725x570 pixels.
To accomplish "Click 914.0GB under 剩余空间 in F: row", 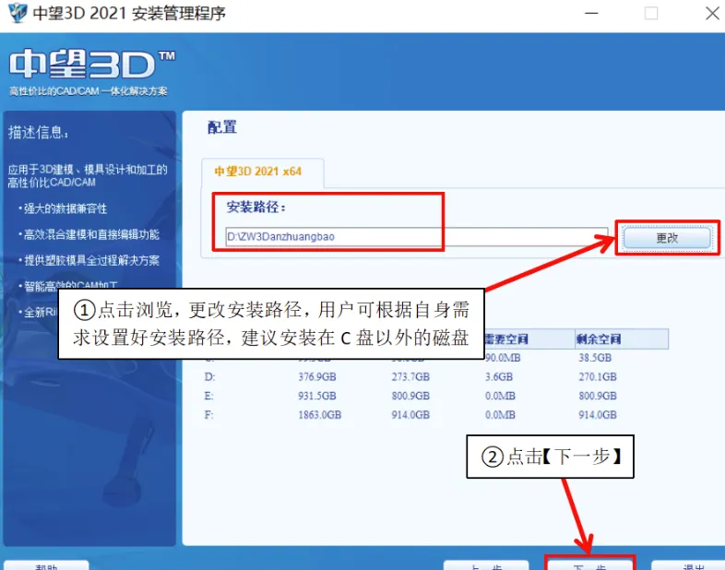I will (598, 415).
